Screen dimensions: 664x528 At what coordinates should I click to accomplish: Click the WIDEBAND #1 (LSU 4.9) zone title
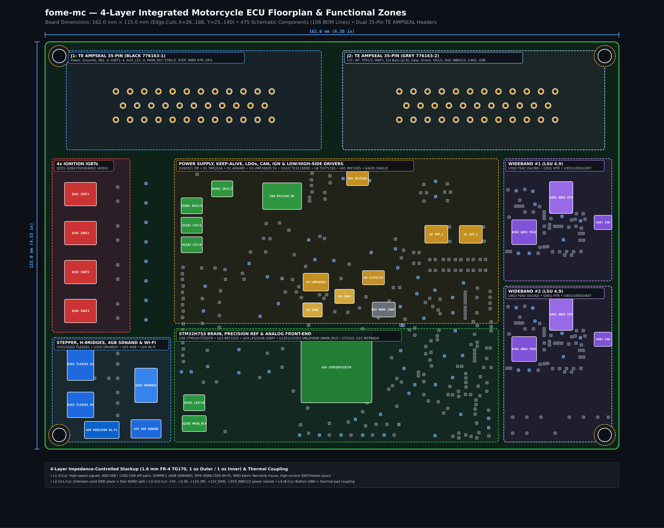(536, 164)
